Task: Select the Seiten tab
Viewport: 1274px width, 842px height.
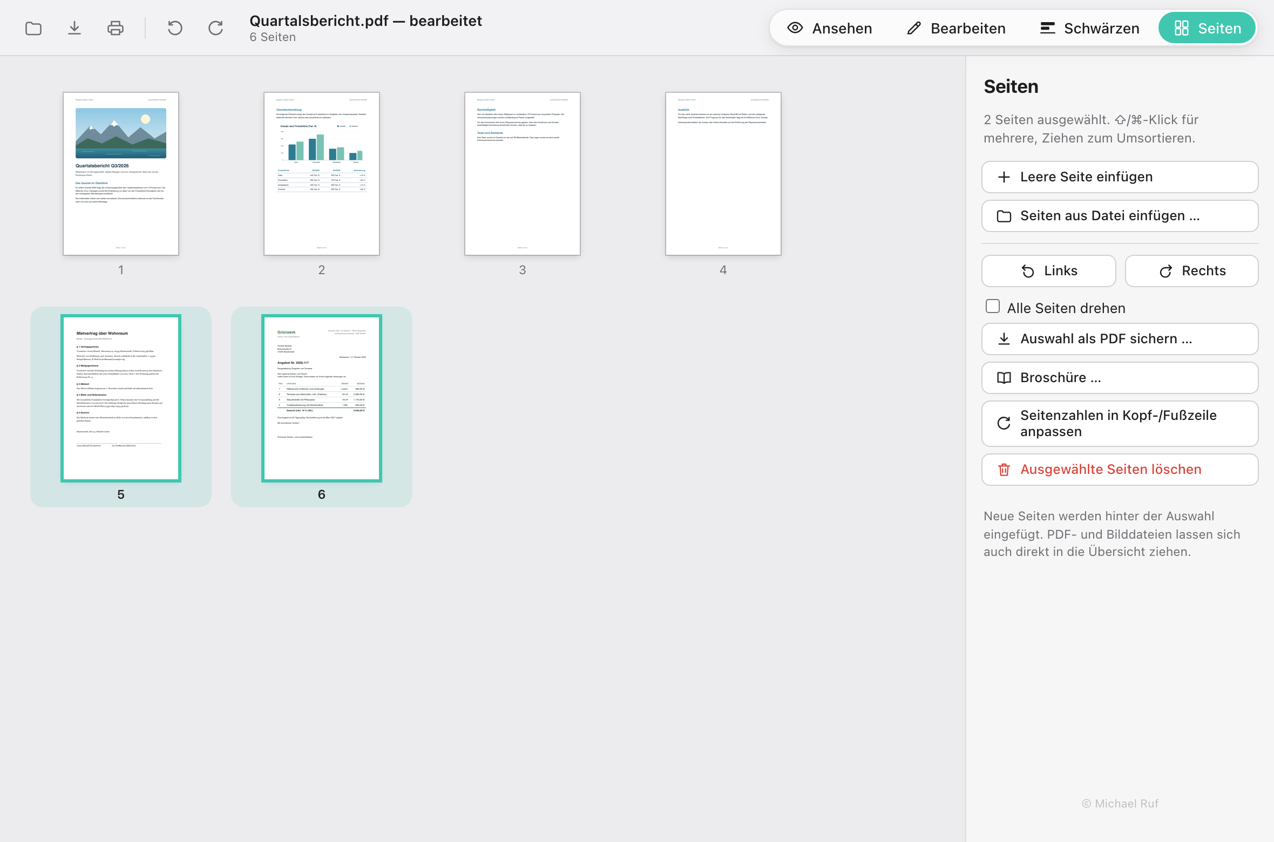Action: 1207,28
